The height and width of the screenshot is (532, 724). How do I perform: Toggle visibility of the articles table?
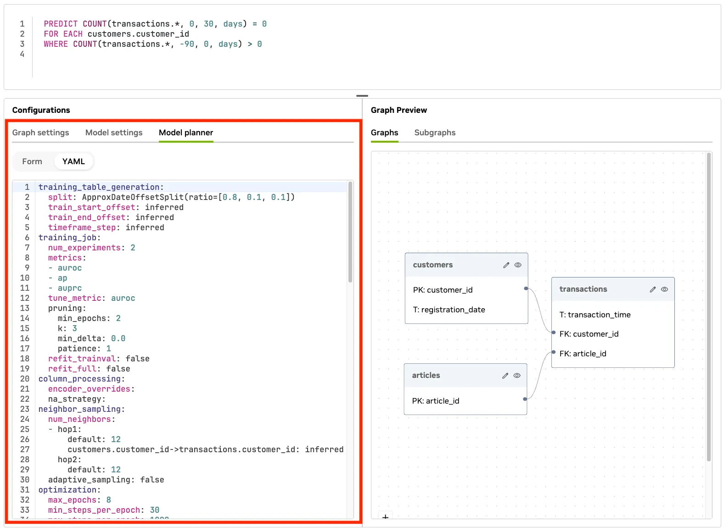coord(517,376)
